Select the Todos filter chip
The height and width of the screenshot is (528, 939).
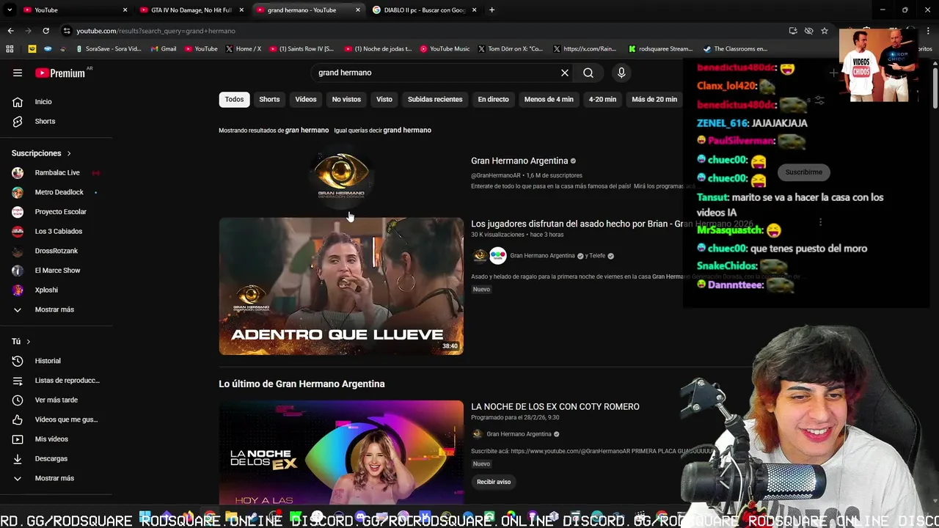pyautogui.click(x=234, y=99)
